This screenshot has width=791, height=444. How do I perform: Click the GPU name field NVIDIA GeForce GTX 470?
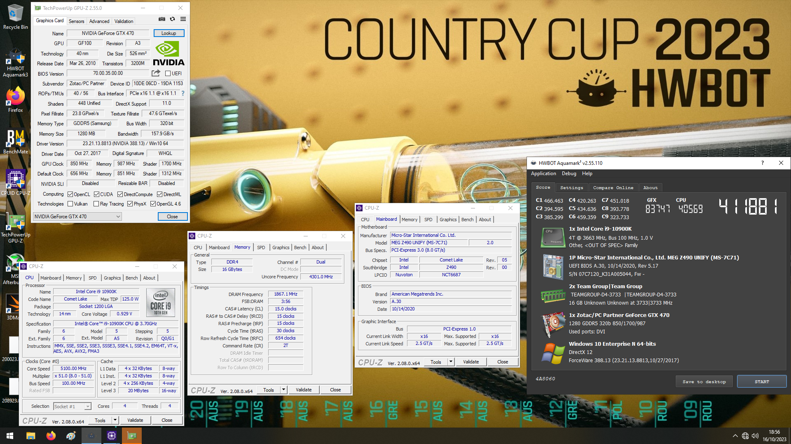pos(108,33)
